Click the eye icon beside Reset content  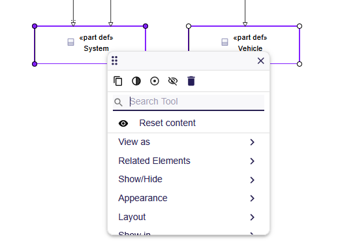click(123, 123)
